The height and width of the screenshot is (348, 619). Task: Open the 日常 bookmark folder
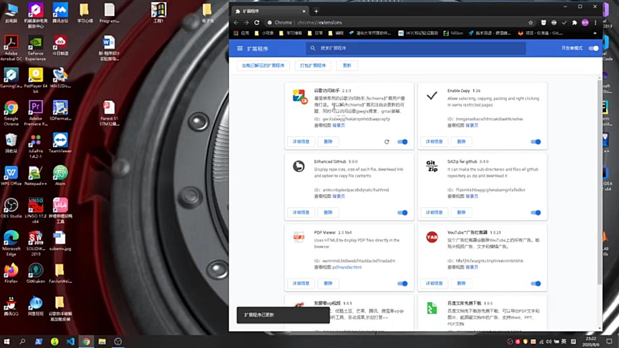(x=315, y=33)
